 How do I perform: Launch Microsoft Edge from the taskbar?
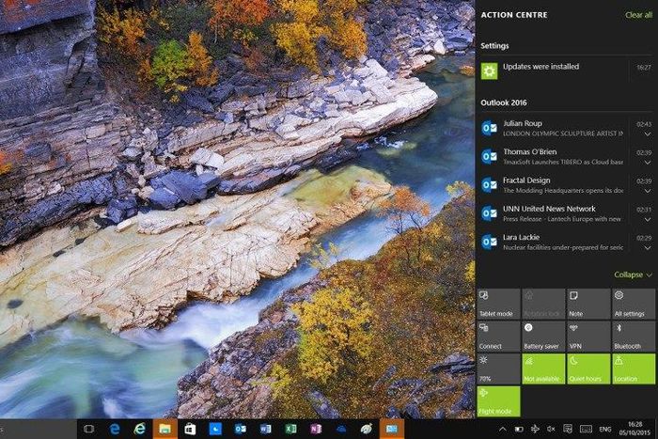click(115, 429)
